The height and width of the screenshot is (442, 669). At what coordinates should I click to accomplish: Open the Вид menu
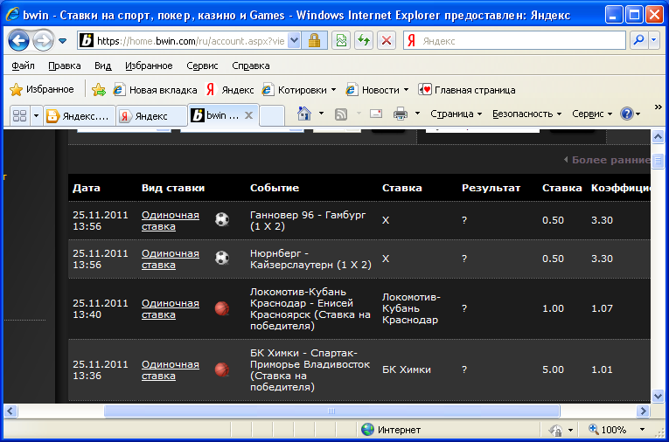(x=103, y=66)
